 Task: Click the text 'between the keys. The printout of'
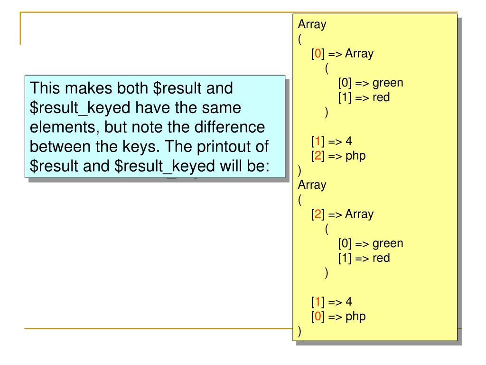[x=149, y=146]
